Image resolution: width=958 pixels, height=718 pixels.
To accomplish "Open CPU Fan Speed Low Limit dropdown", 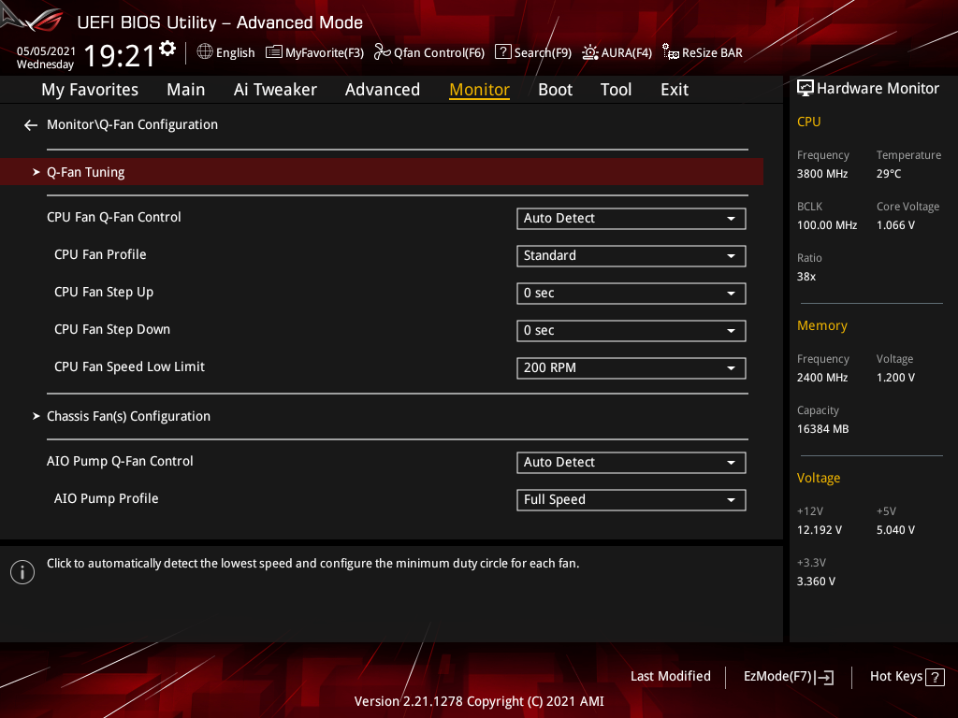I will point(631,368).
